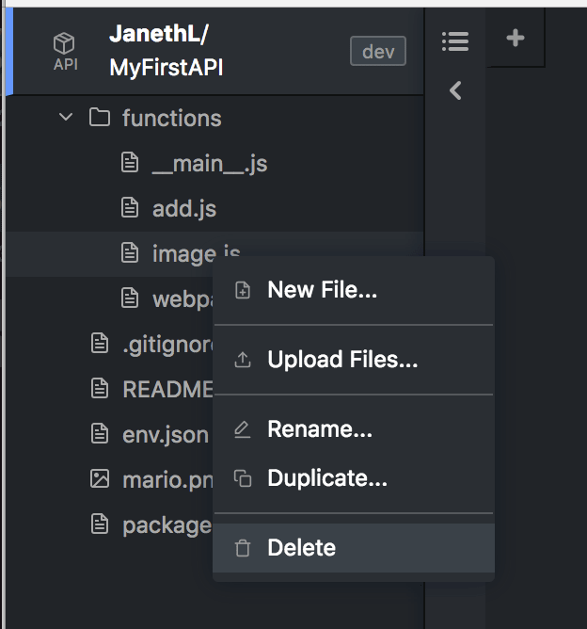Screen dimensions: 587x629
Task: Click the duplicate copy icon
Action: [x=243, y=478]
